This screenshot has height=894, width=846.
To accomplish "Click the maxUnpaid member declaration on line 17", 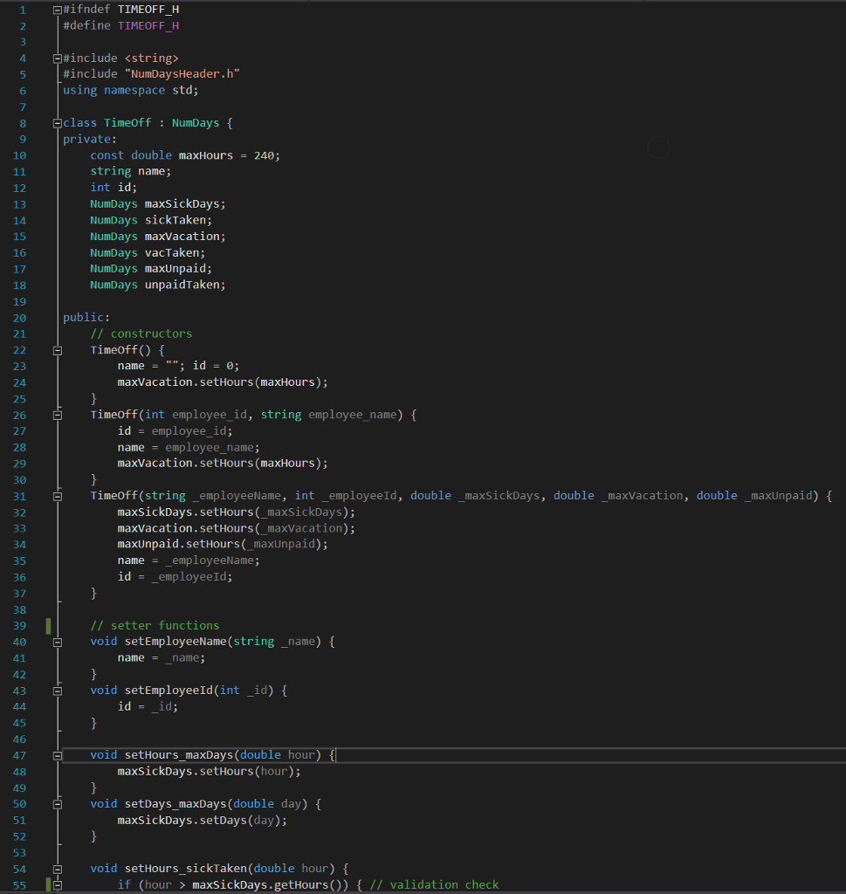I will [x=151, y=269].
